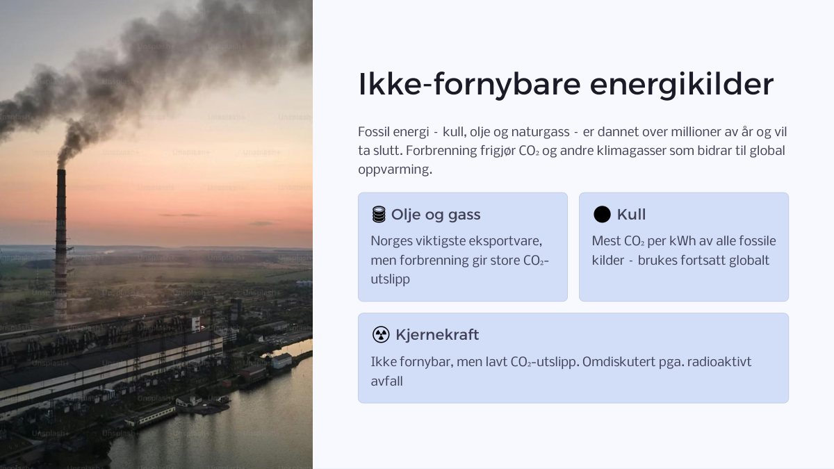Select the title "Ikke-fornybare energikilder"
Screen dimensions: 834x469
pyautogui.click(x=566, y=84)
